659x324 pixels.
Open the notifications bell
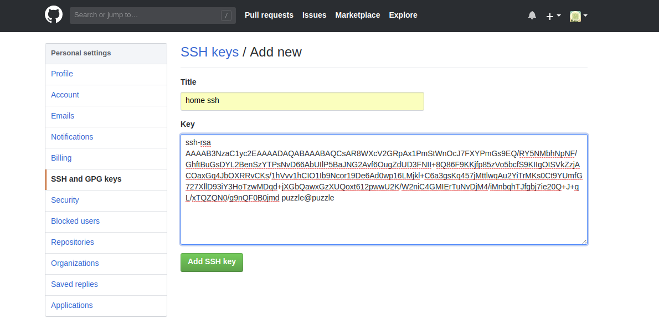532,16
